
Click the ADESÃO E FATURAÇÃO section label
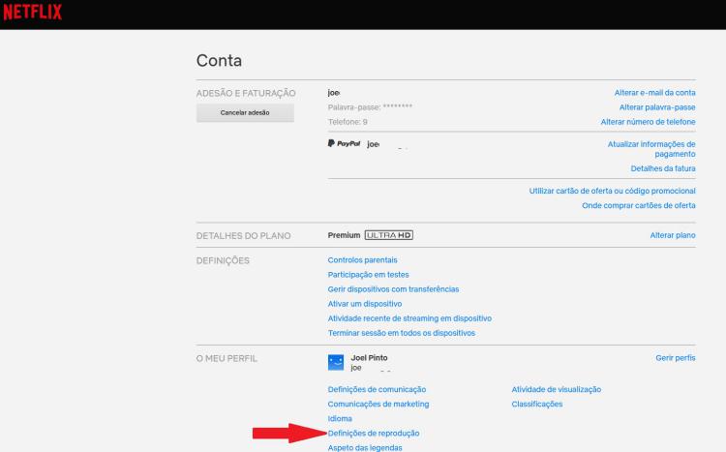246,93
